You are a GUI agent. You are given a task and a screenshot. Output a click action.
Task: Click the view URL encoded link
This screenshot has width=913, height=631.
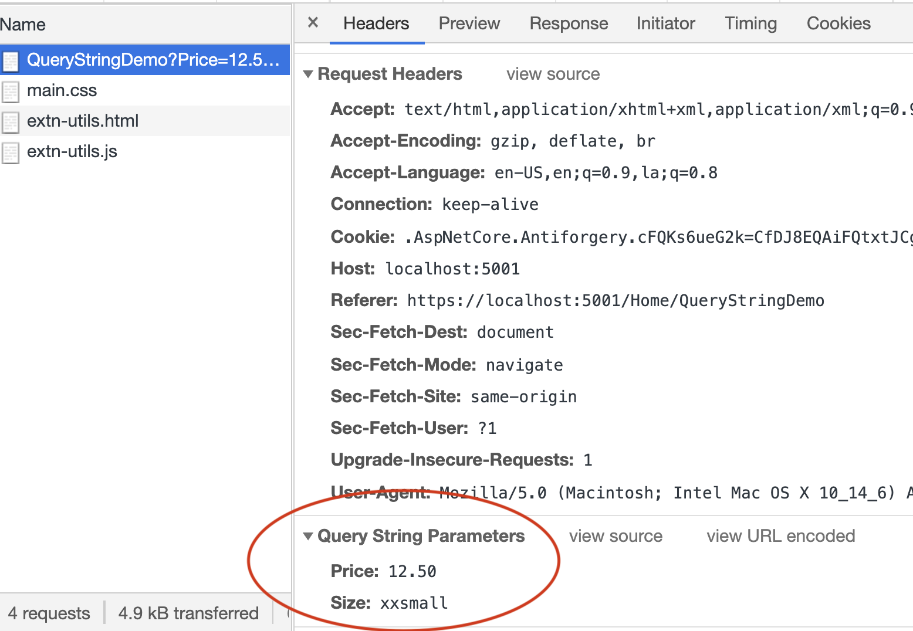point(781,536)
